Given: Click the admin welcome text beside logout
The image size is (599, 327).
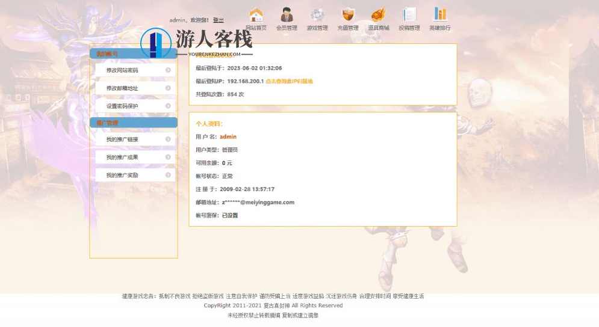Looking at the screenshot, I should coord(189,20).
